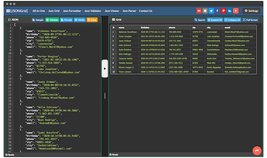Open Settings gear button
The image size is (267, 158).
coord(251,11)
